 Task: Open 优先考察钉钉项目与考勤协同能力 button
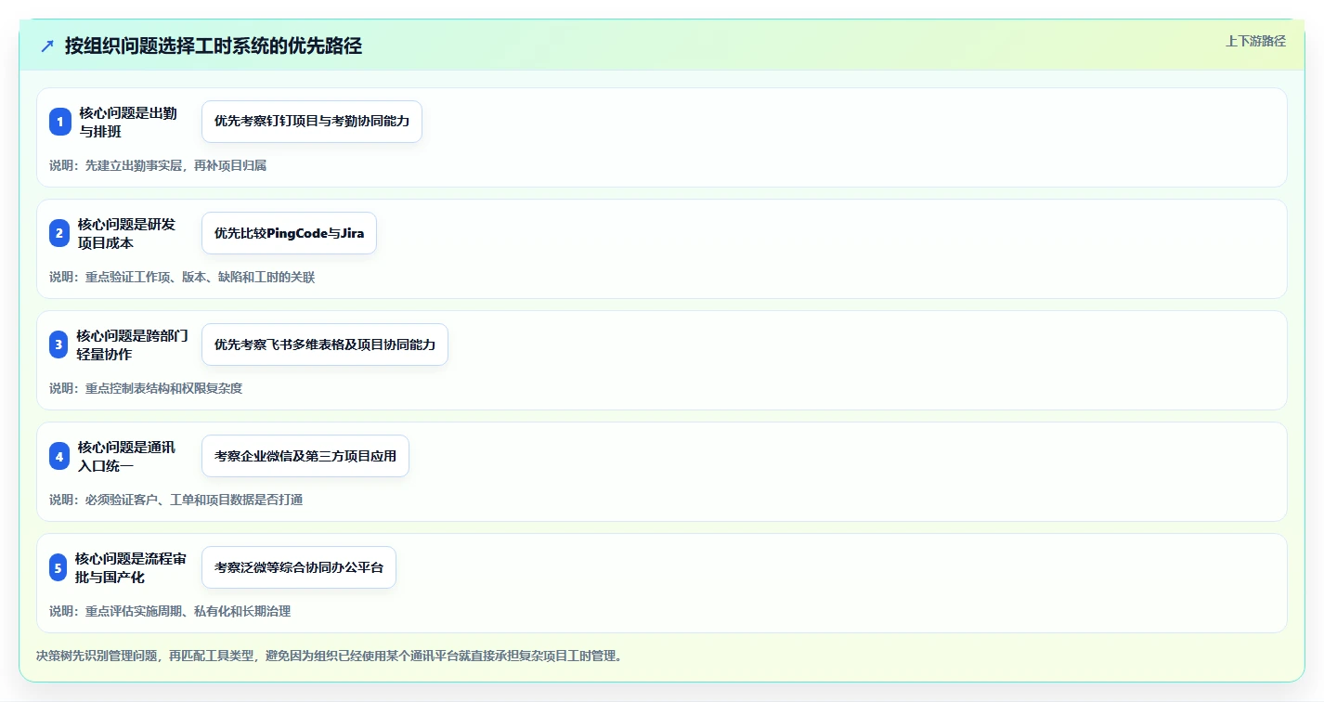coord(312,122)
